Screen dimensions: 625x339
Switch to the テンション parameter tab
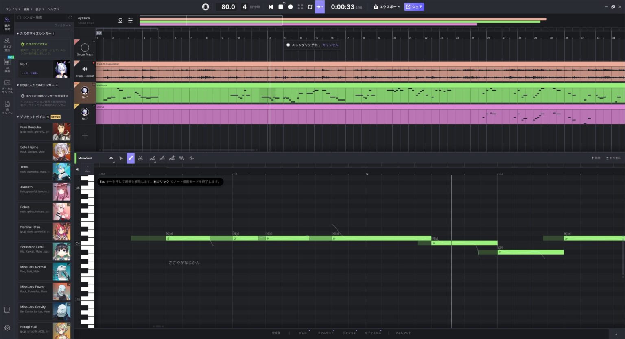[x=349, y=333]
